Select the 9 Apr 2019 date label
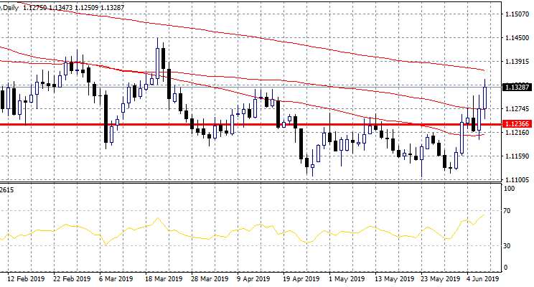Image resolution: width=534 pixels, height=287 pixels. pos(253,279)
